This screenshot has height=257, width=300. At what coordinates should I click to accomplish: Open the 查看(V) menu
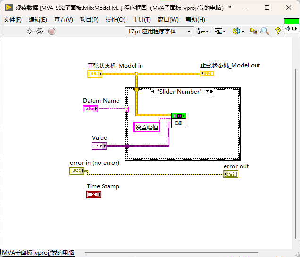63,20
